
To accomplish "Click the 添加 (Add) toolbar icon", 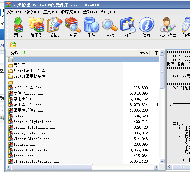I will (18, 27).
